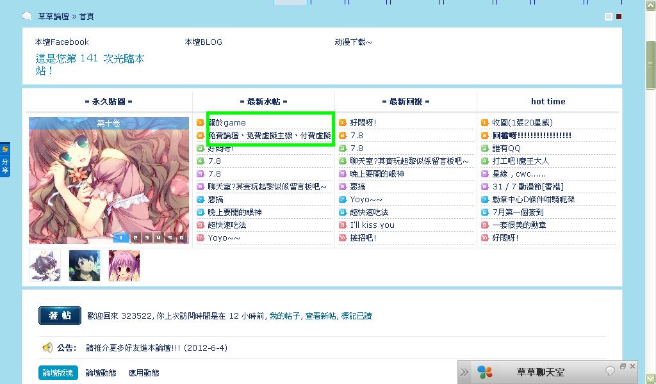This screenshot has width=656, height=384.
Task: Open the post 收個(1張20星威)
Action: [x=523, y=122]
